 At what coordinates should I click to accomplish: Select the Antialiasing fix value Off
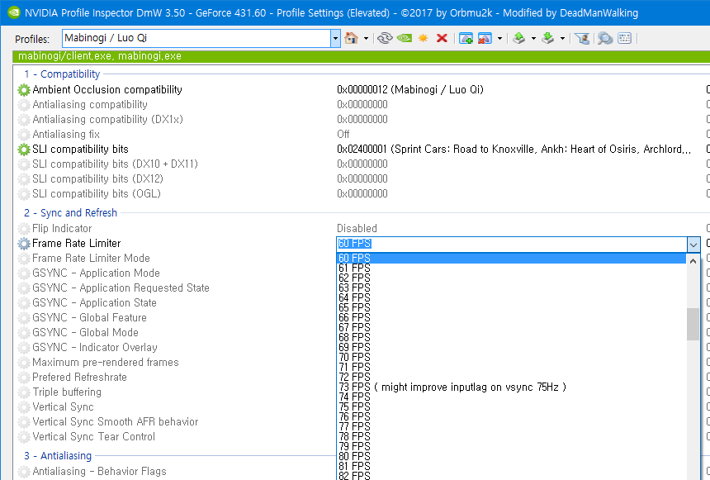tap(343, 135)
